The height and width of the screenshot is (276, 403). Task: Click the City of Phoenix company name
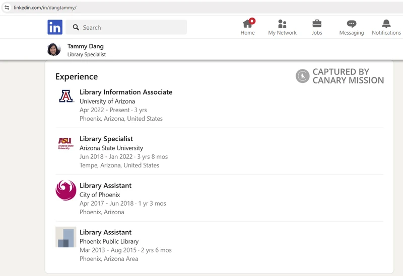pos(100,195)
